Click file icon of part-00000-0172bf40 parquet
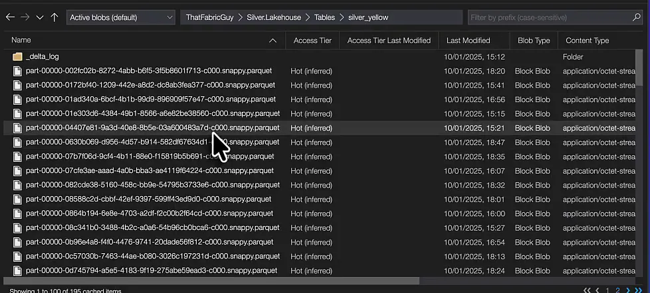The height and width of the screenshot is (293, 650). [17, 85]
